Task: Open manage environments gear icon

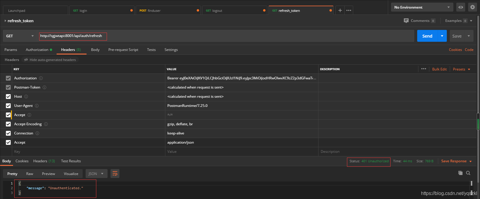Action: coord(473,7)
